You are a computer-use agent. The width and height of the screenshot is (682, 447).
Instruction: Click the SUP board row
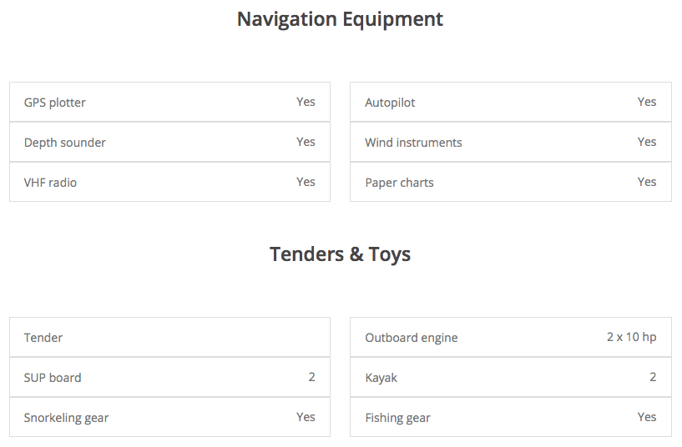pyautogui.click(x=169, y=378)
